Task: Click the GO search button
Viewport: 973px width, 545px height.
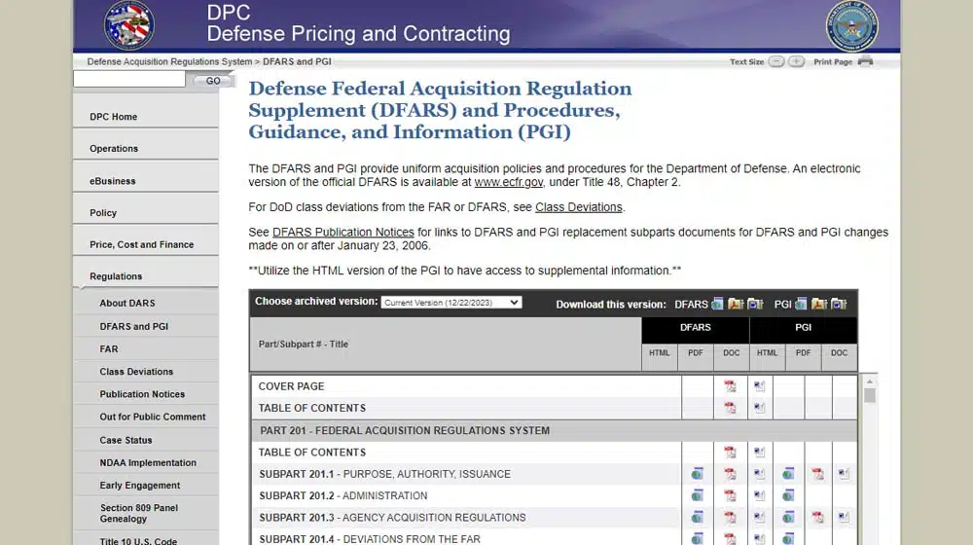Action: coord(212,81)
